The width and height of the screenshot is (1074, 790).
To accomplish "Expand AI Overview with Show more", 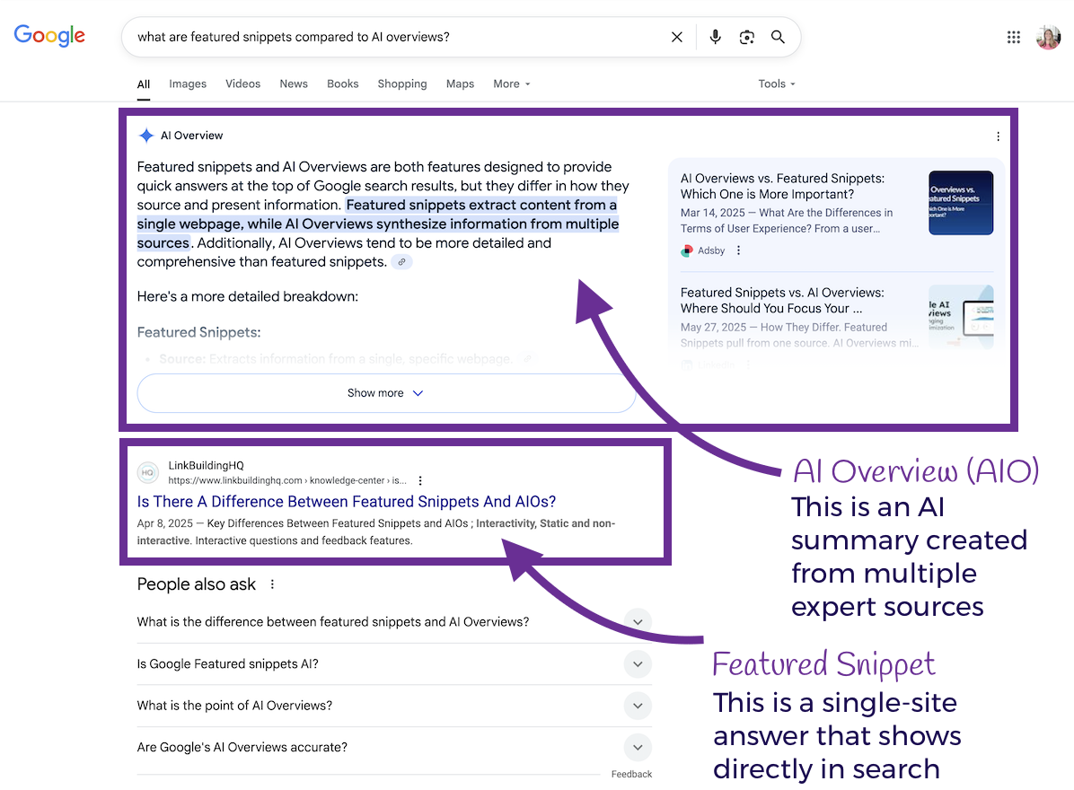I will pos(386,393).
